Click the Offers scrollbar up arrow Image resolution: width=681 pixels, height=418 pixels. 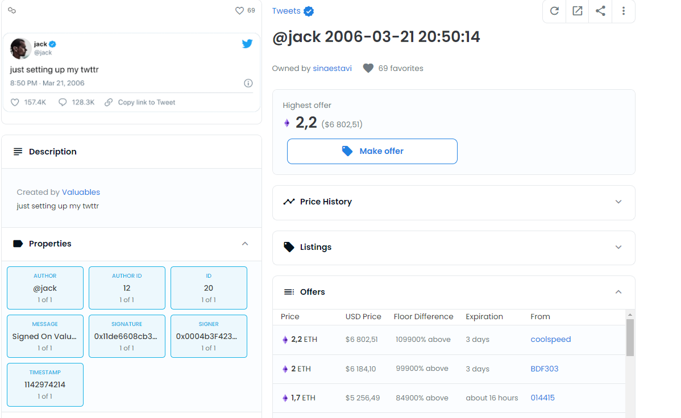630,314
